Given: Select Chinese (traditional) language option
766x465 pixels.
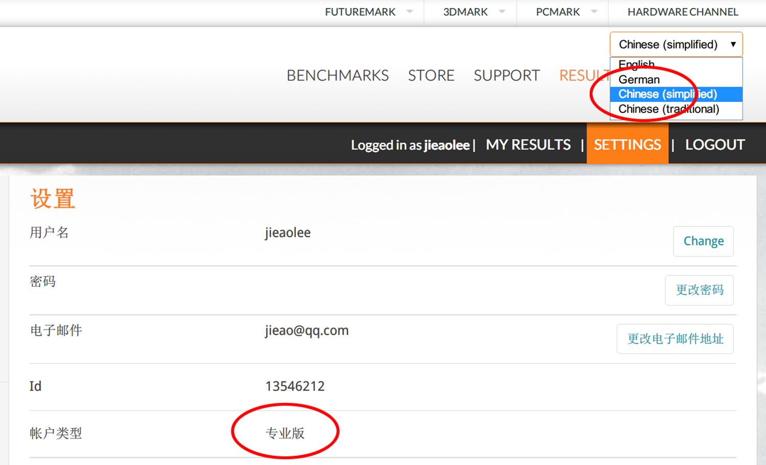Looking at the screenshot, I should pyautogui.click(x=676, y=109).
